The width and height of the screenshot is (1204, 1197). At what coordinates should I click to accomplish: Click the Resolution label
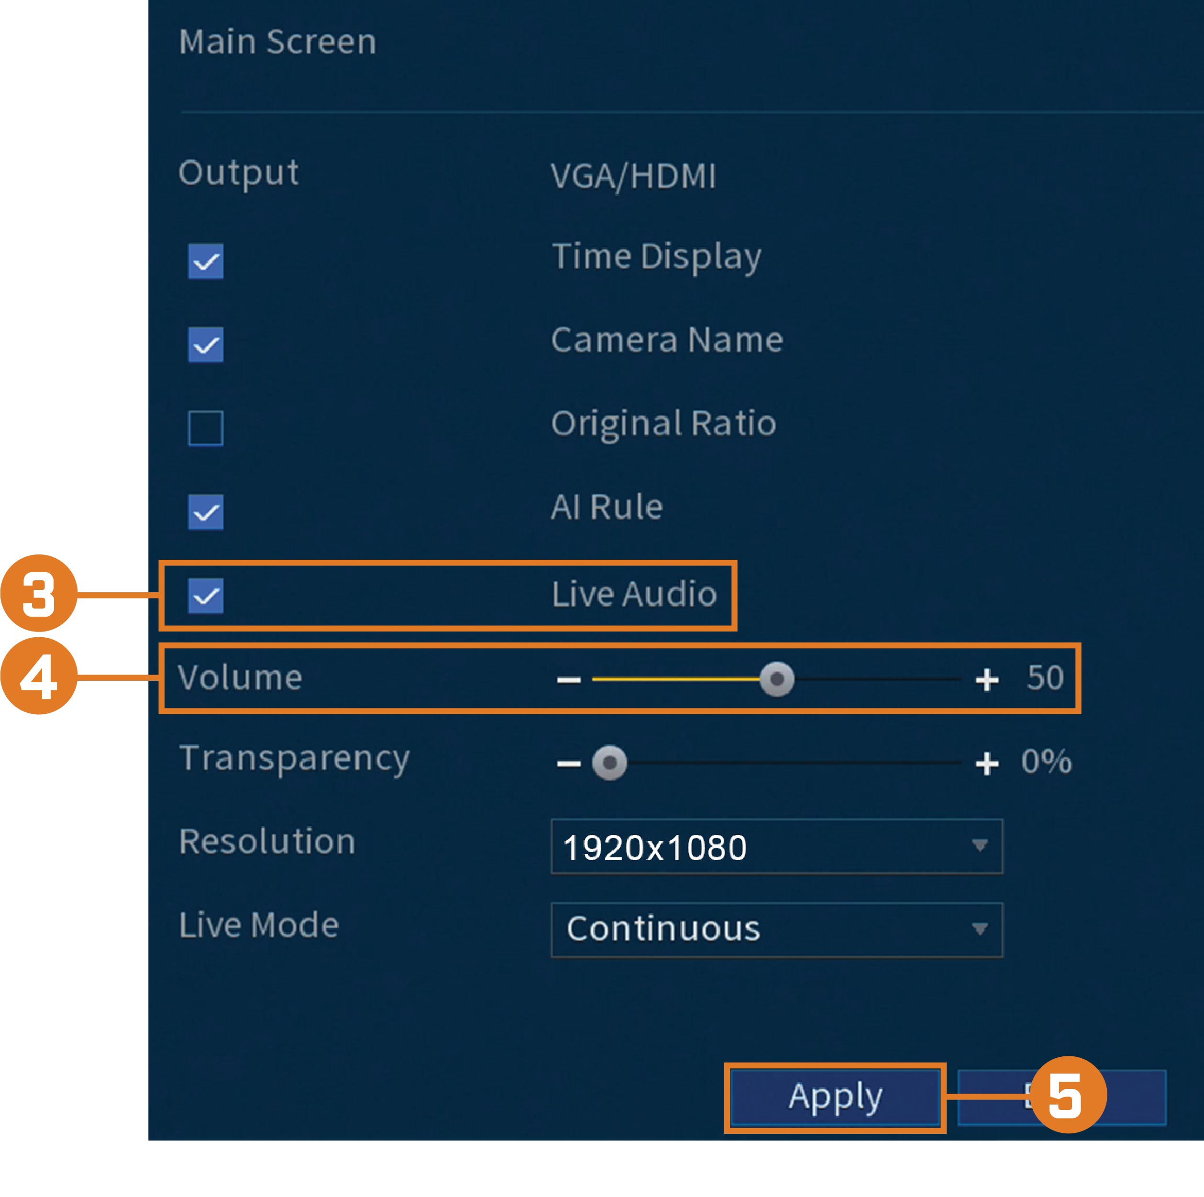pyautogui.click(x=267, y=842)
